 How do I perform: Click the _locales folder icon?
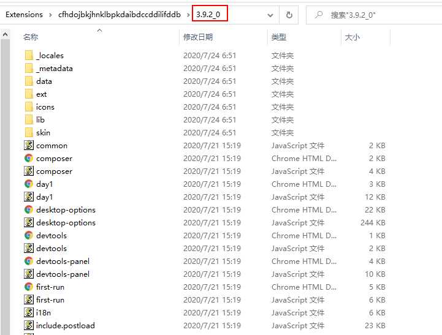29,56
